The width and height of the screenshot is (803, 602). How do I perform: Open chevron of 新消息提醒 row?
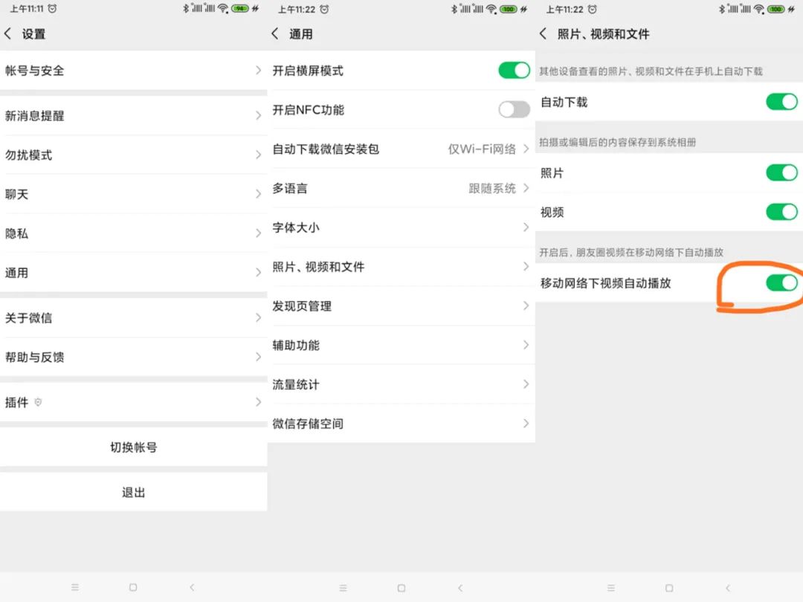click(x=258, y=115)
